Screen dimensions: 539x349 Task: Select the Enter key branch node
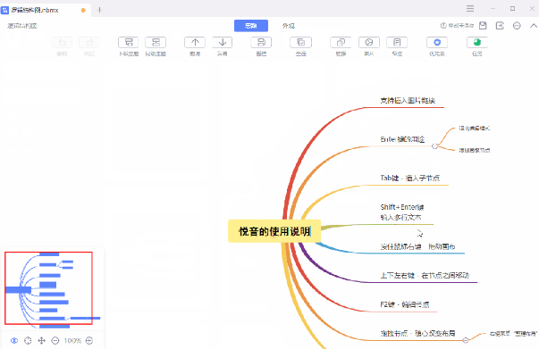402,139
